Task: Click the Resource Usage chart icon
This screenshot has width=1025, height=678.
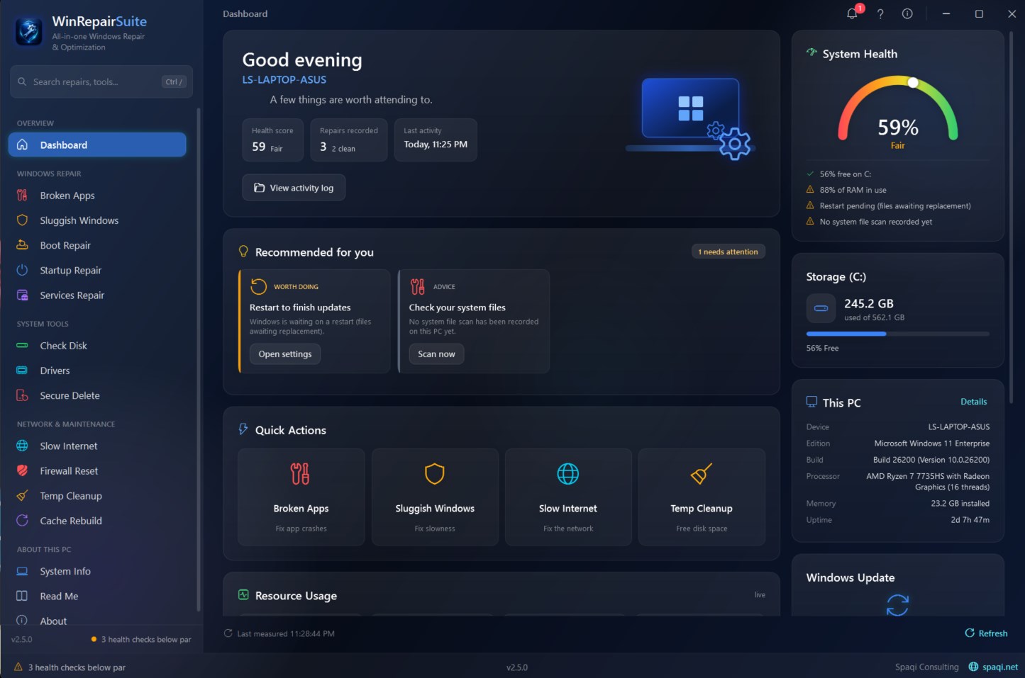Action: click(x=243, y=595)
